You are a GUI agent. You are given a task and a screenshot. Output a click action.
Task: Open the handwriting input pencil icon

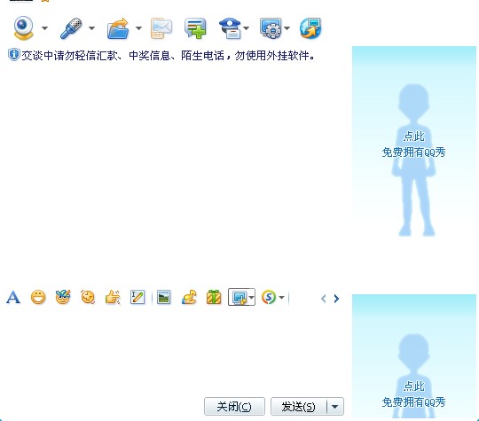(x=137, y=297)
